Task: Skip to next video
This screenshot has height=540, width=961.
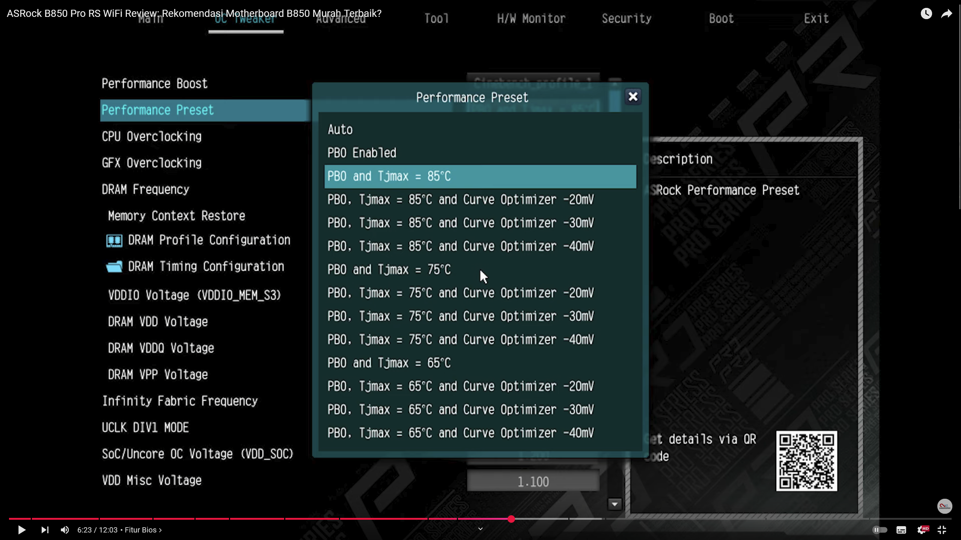Action: 45,530
